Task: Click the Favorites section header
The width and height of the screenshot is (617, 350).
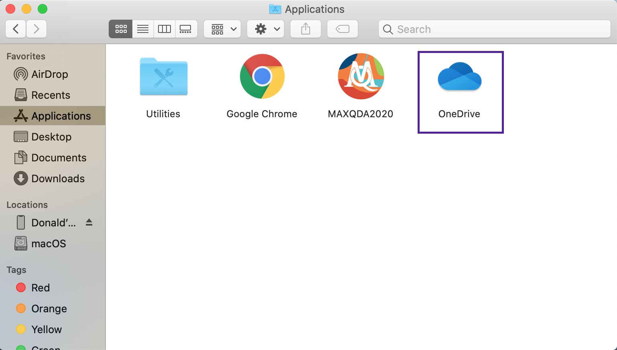Action: pos(26,56)
